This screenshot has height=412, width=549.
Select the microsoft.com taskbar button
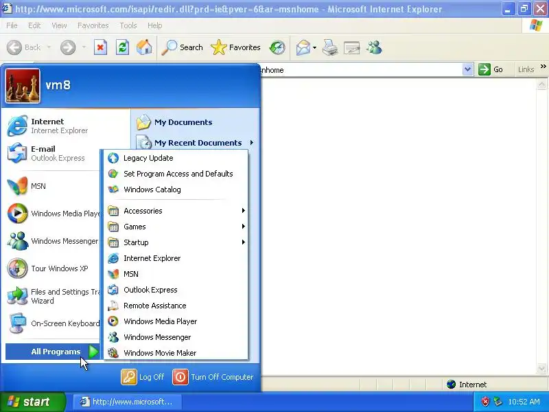click(128, 402)
